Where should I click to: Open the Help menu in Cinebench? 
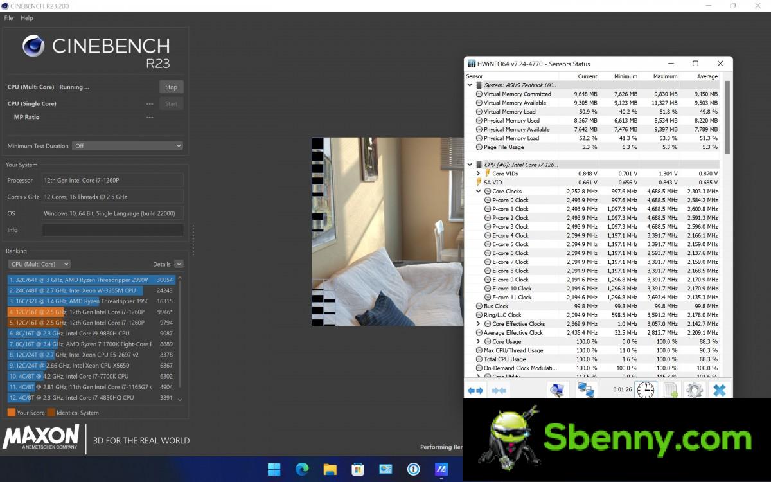26,18
